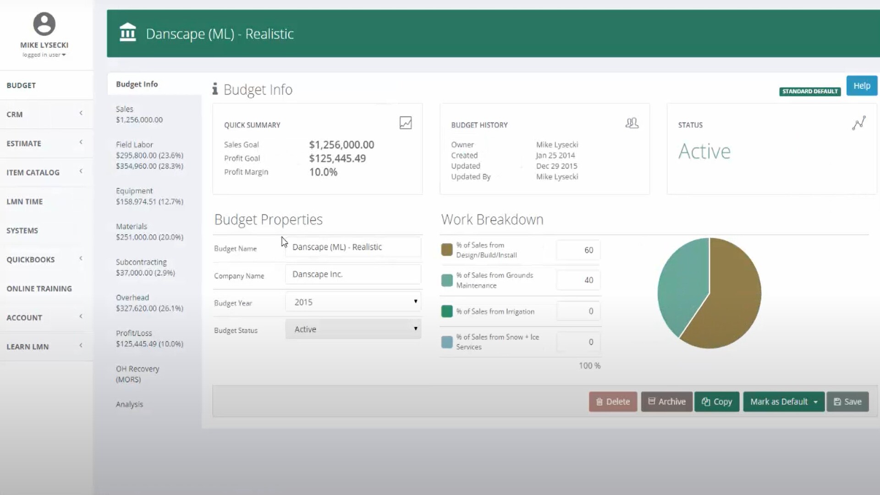Expand the Mark as Default dropdown arrow
880x495 pixels.
click(815, 401)
